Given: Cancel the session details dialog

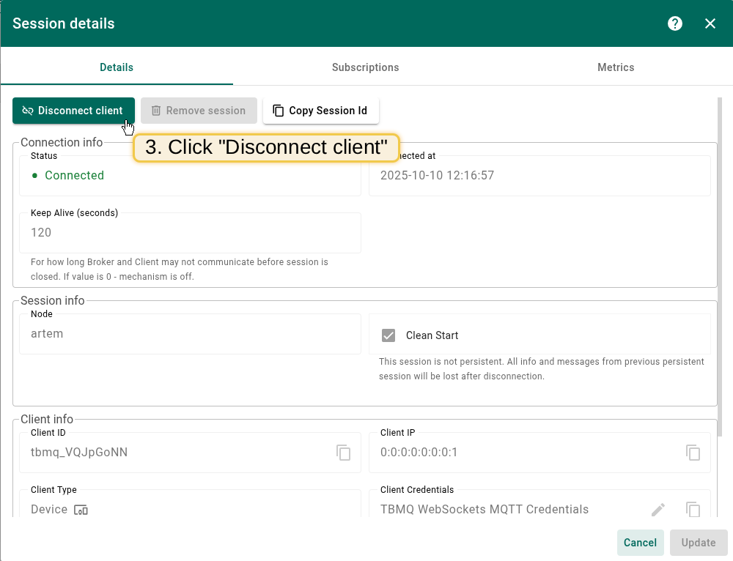Looking at the screenshot, I should tap(640, 543).
